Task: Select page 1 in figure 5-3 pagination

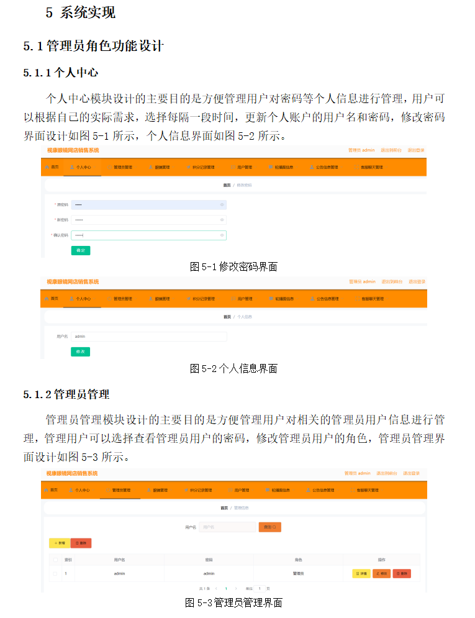Action: coord(226,588)
